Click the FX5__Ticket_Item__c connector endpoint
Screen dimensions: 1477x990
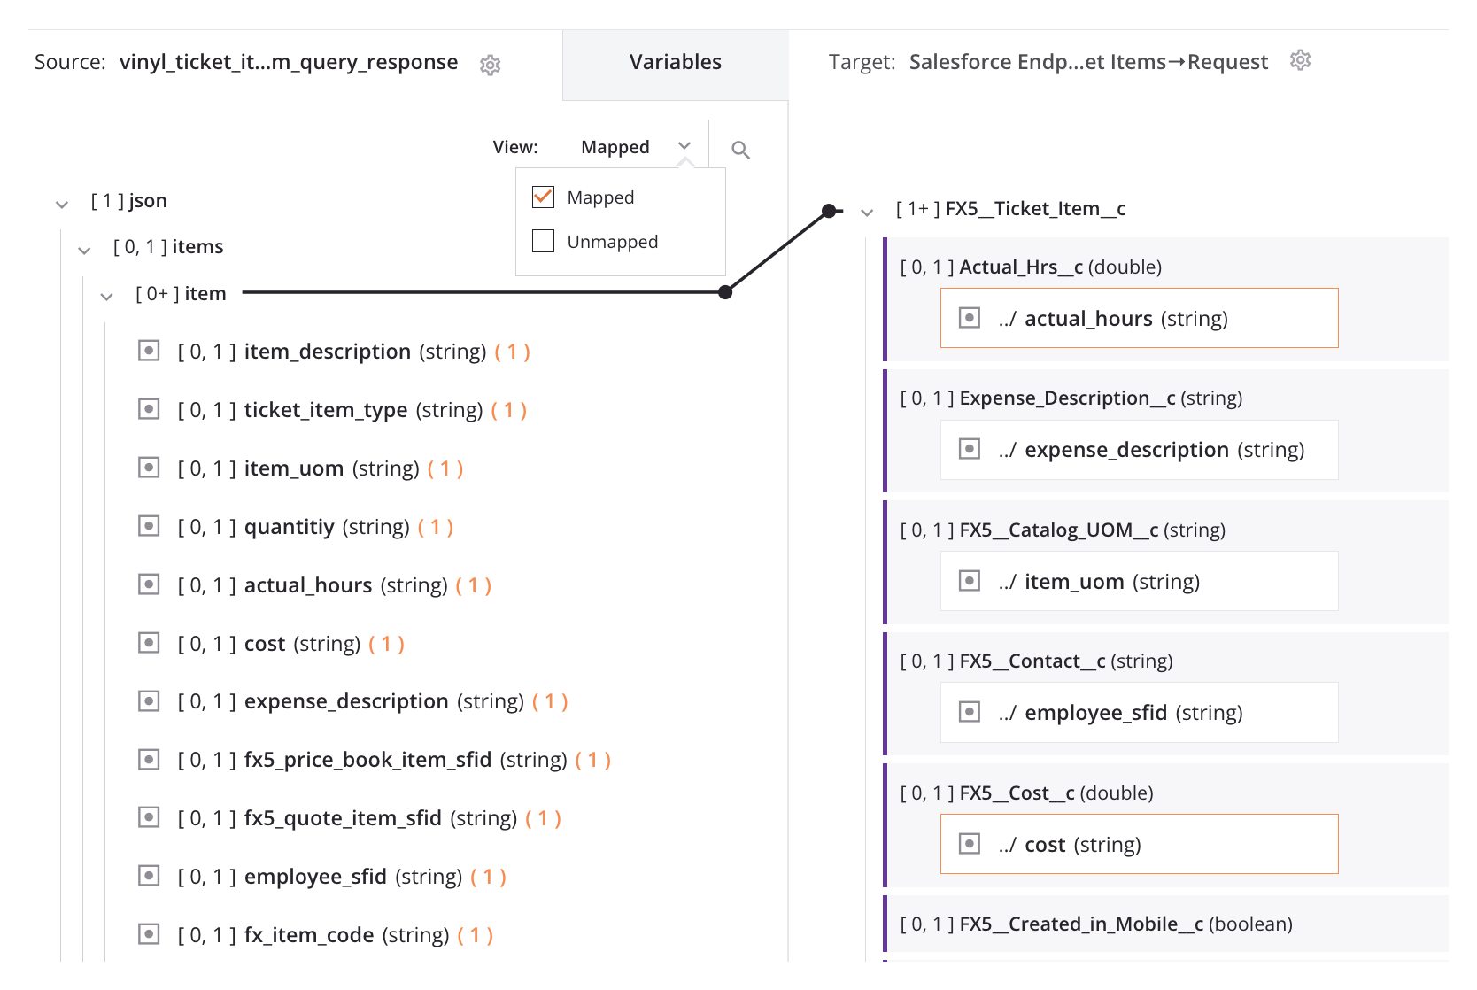pos(829,211)
